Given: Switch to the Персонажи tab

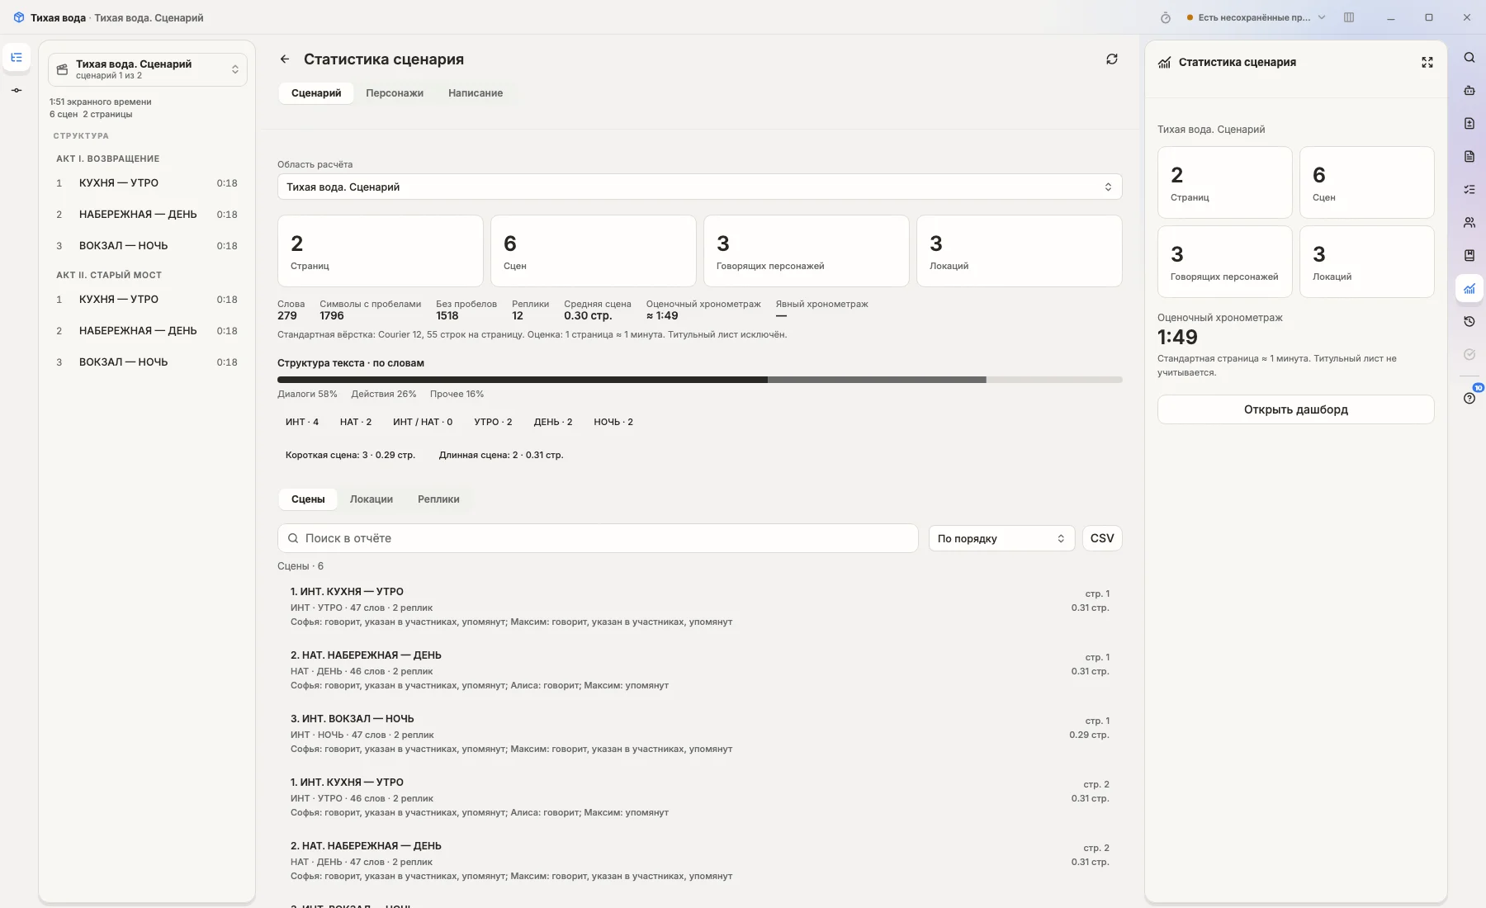Looking at the screenshot, I should click(x=395, y=93).
